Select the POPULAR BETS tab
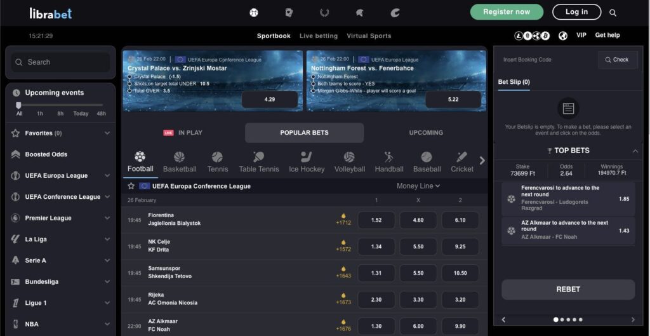The height and width of the screenshot is (336, 650). click(x=304, y=133)
